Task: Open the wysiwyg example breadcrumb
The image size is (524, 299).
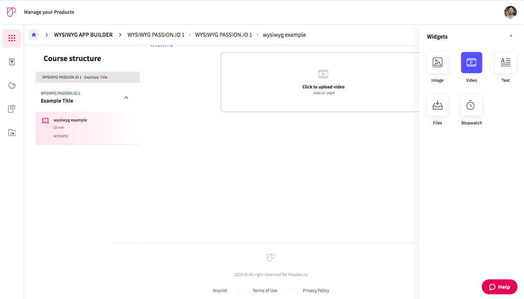Action: click(284, 35)
